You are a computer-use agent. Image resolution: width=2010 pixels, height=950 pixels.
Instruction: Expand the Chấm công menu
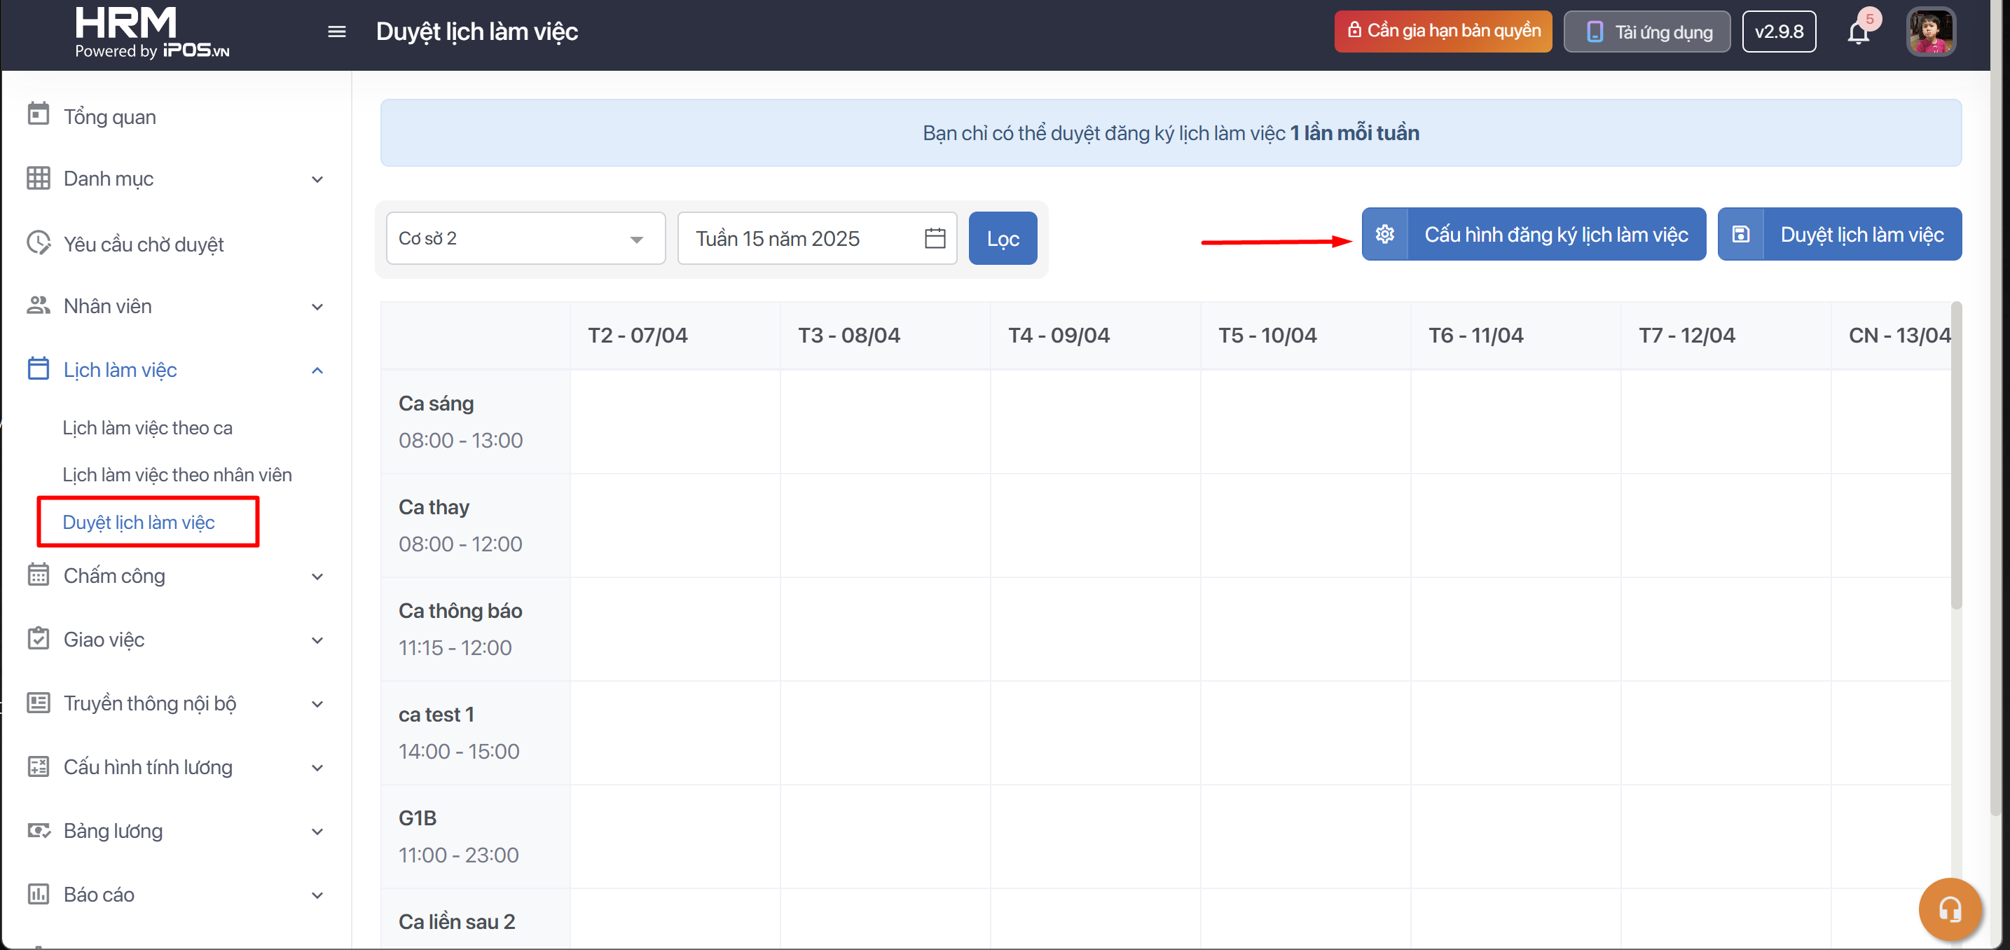(x=317, y=577)
